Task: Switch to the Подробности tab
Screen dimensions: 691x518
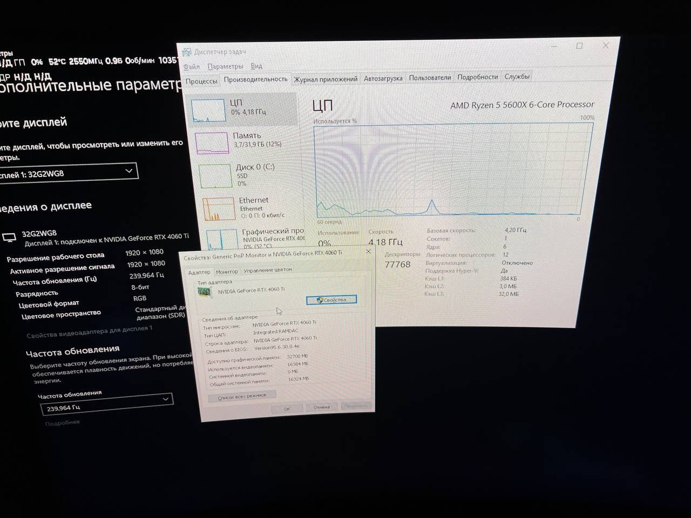Action: 478,77
